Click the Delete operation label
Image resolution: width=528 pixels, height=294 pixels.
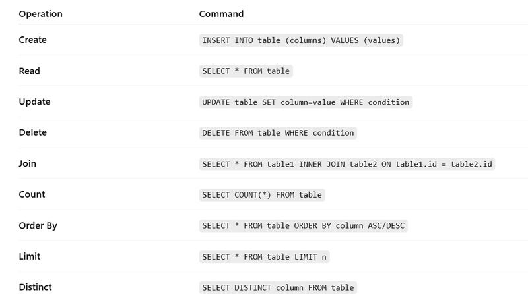click(32, 132)
